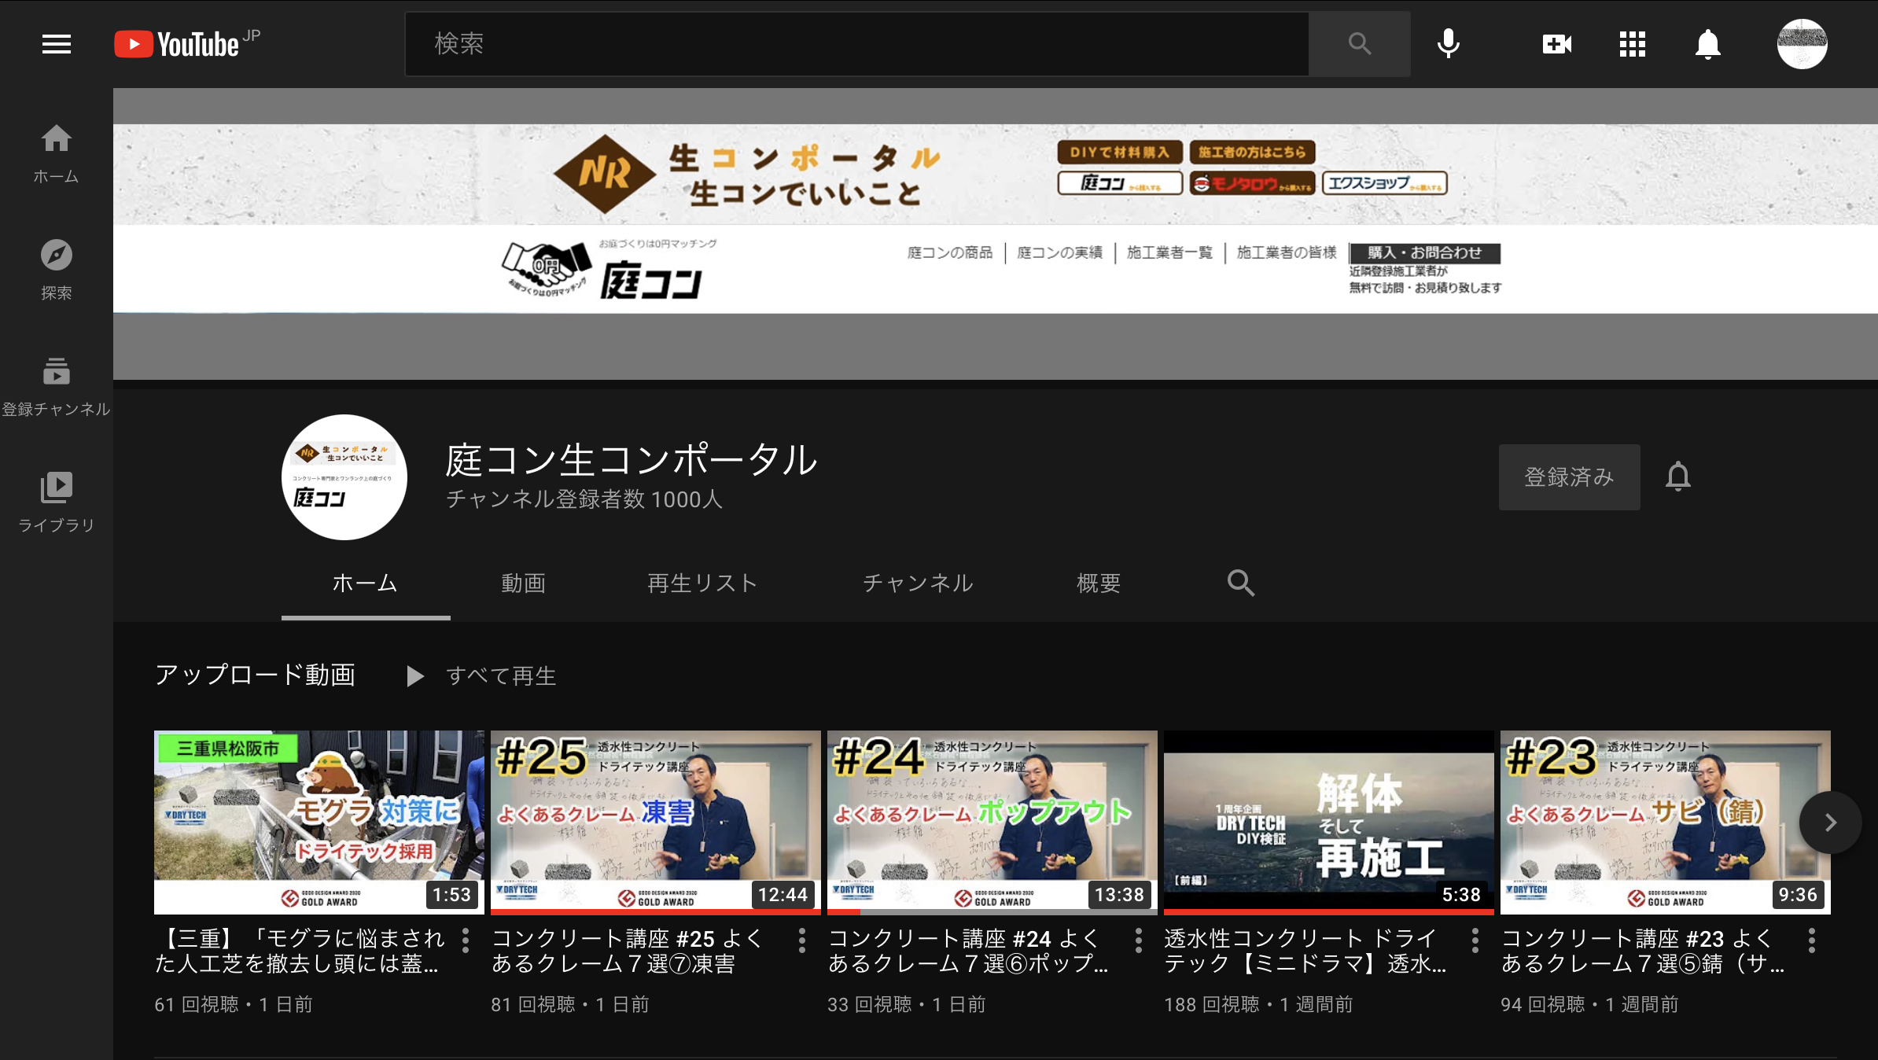Switch to the チャンネル tab

tap(919, 583)
